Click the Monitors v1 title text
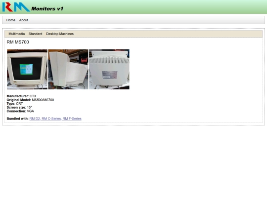Viewport: 267px width, 200px height. [x=47, y=9]
